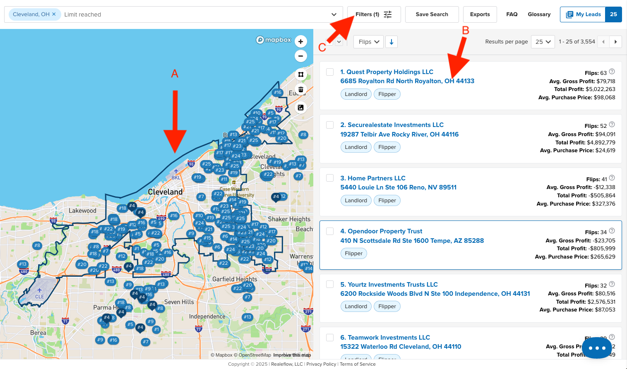Open Results per page dropdown

point(543,42)
